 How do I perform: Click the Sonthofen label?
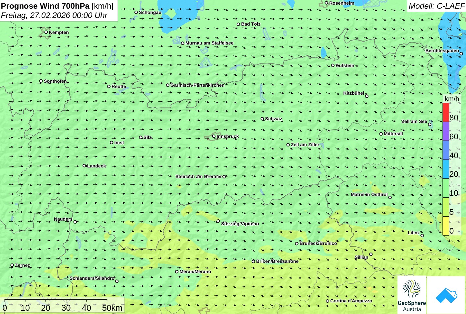55,81
